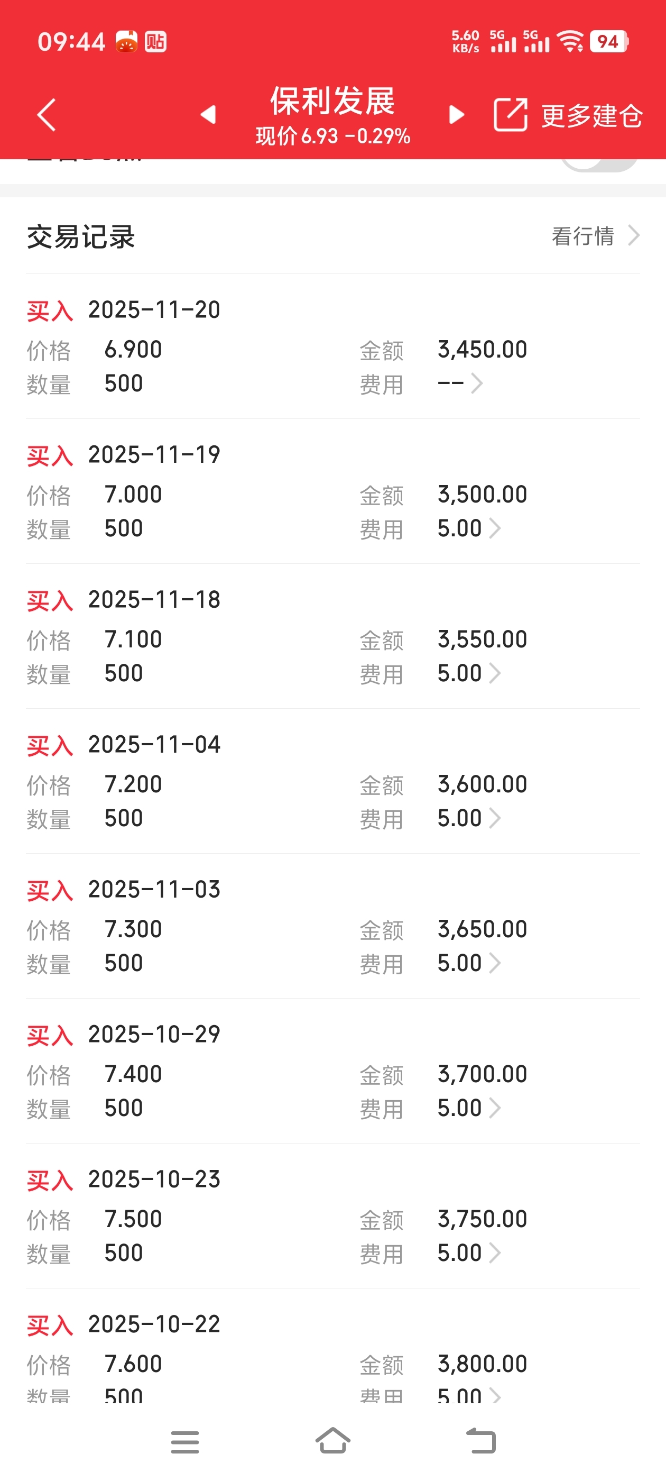Tap the 交易记录 section heading
Screen dimensions: 666x1481
click(x=81, y=237)
